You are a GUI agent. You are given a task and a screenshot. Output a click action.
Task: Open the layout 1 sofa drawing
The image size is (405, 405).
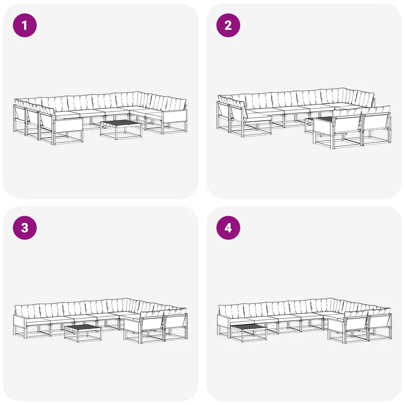click(x=100, y=118)
